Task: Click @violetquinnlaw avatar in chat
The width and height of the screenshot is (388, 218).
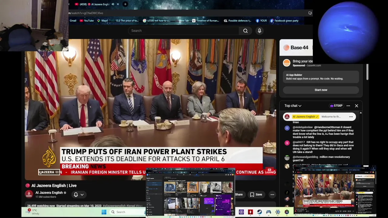Action: (287, 128)
